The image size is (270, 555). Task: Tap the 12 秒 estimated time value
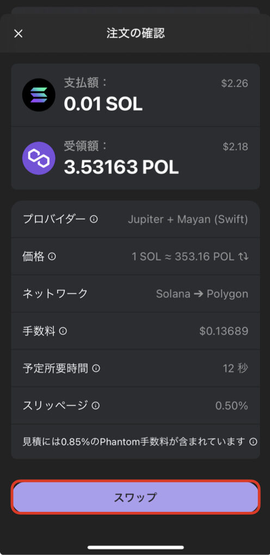click(235, 369)
